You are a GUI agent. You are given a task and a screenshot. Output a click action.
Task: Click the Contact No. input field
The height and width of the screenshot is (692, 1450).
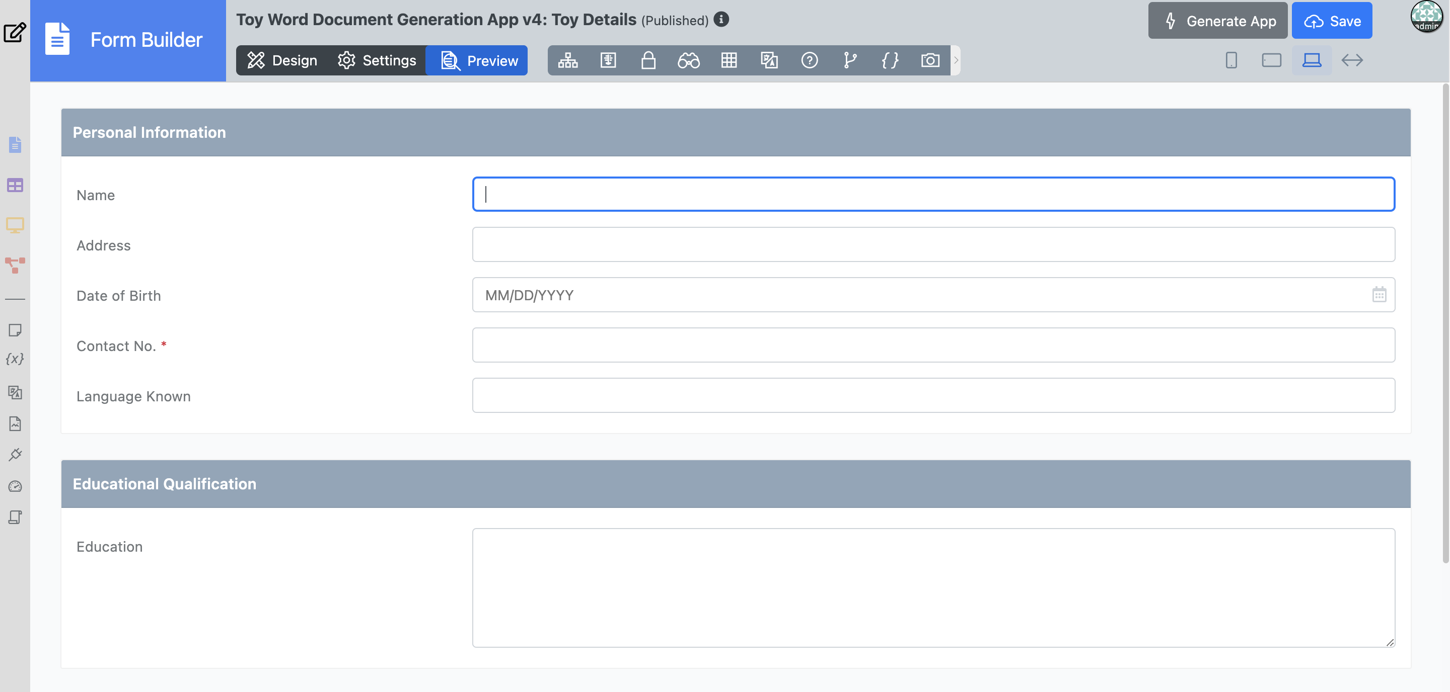933,345
